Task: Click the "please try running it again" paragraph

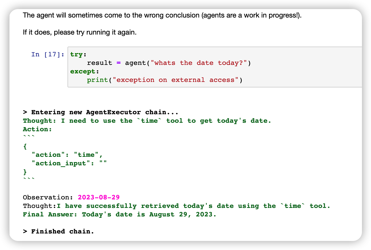Action: tap(80, 32)
